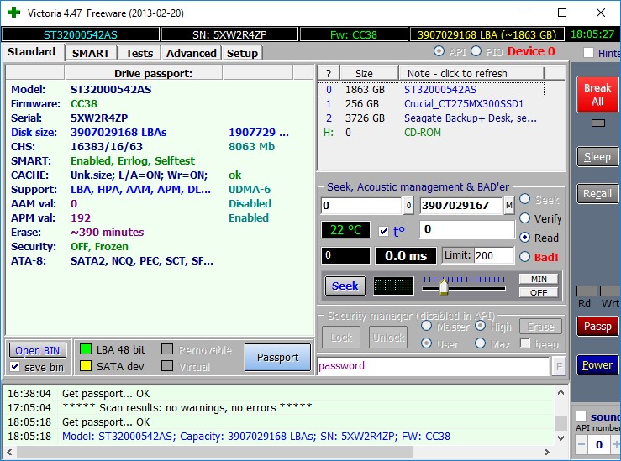
Task: Click the MIN acoustic button
Action: coord(539,279)
